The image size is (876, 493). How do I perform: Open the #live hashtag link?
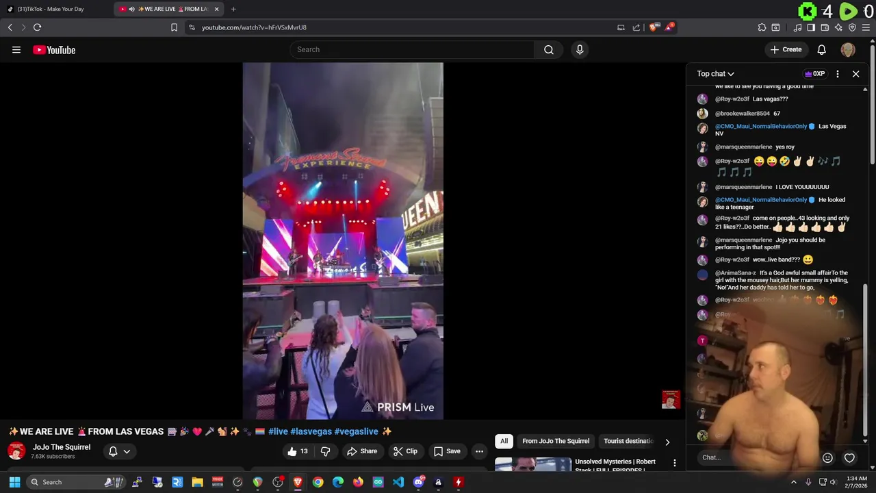(278, 431)
